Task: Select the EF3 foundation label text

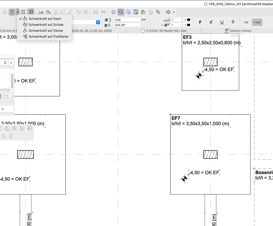Action: coord(187,37)
